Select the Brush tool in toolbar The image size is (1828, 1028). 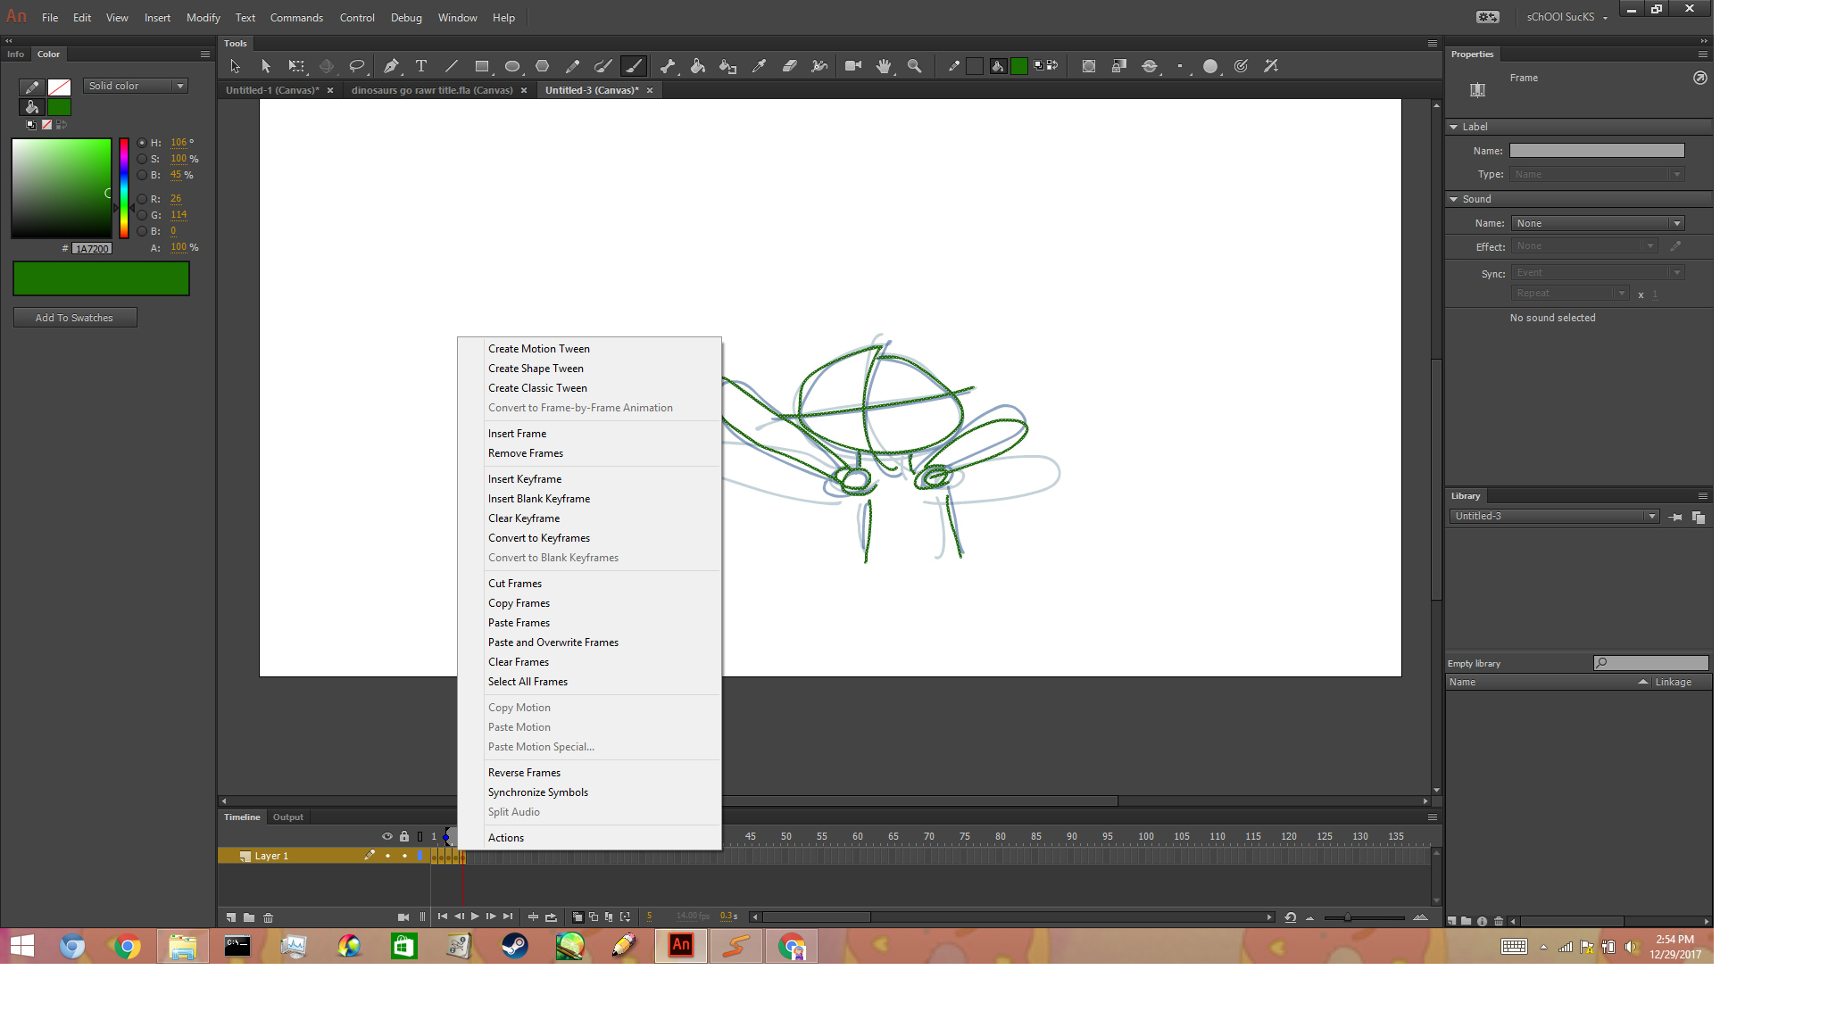click(x=636, y=65)
